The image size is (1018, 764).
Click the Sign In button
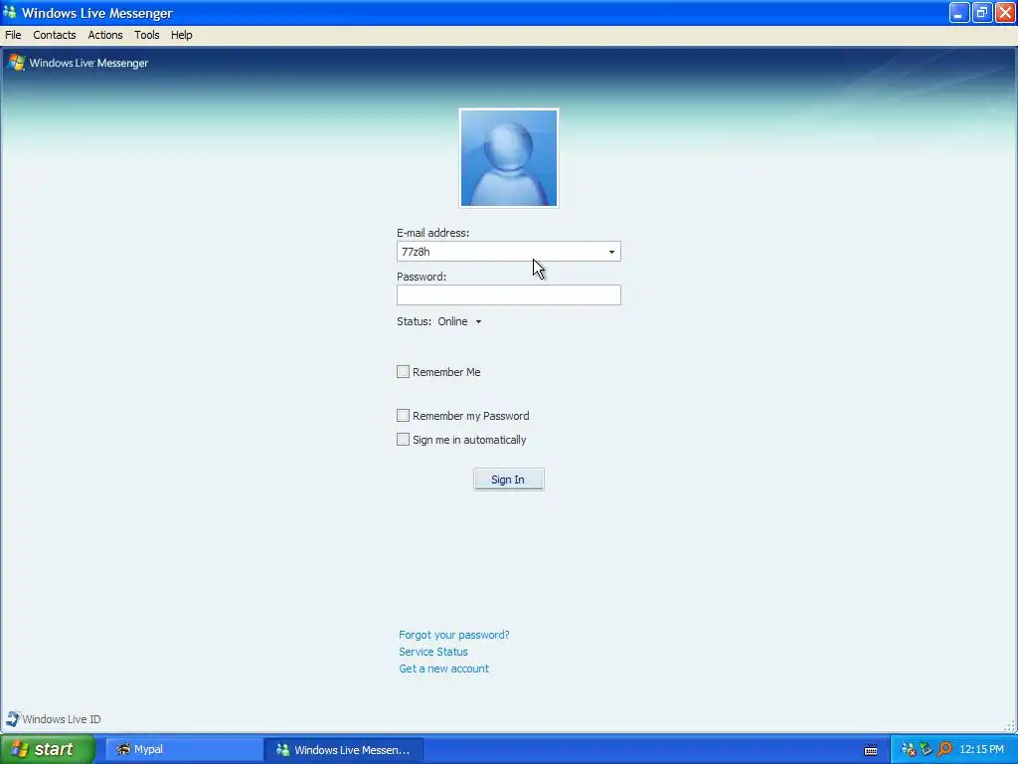pos(508,479)
